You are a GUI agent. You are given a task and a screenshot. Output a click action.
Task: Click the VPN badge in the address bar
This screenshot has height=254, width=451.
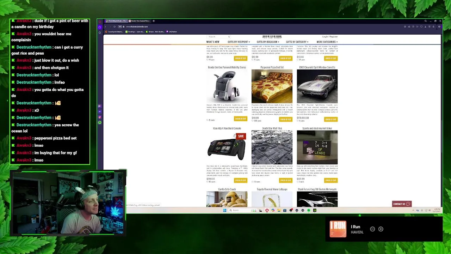(120, 26)
